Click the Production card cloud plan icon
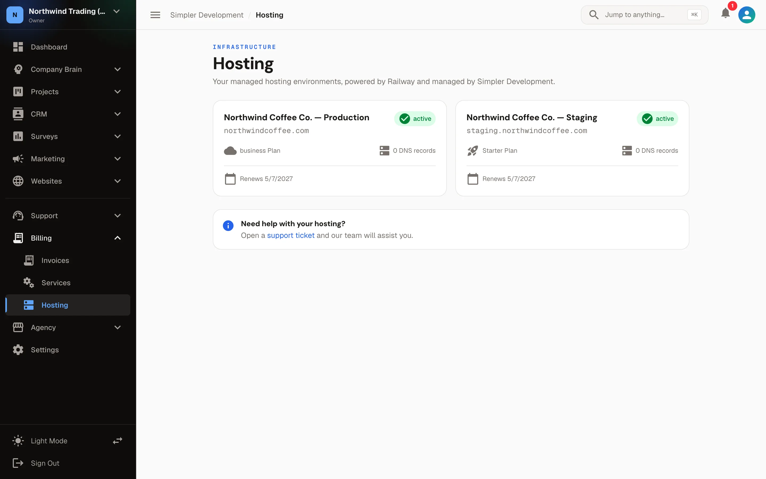The height and width of the screenshot is (479, 766). (230, 151)
